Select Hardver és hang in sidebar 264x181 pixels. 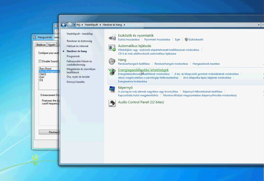pos(77,51)
